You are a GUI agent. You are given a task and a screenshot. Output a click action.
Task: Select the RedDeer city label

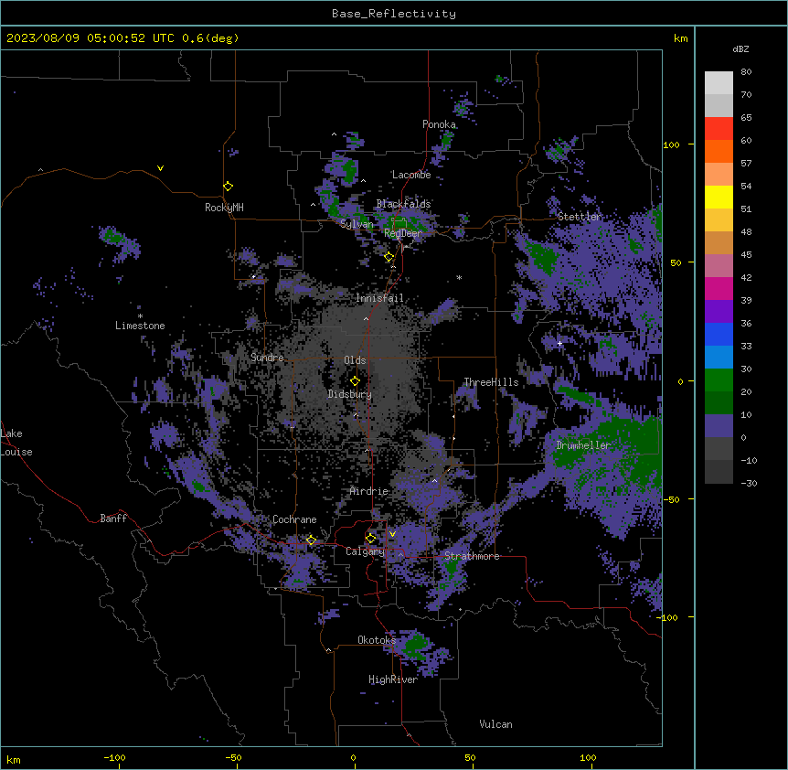[403, 233]
